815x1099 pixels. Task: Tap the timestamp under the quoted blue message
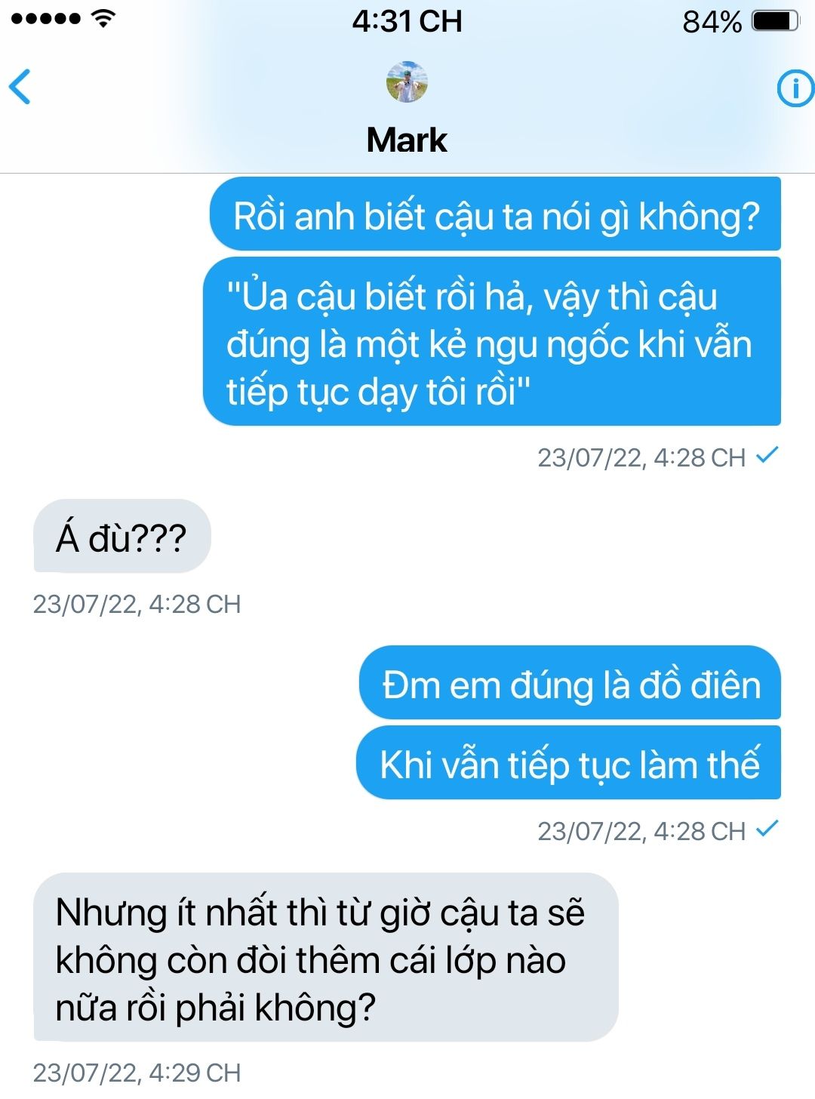click(641, 457)
